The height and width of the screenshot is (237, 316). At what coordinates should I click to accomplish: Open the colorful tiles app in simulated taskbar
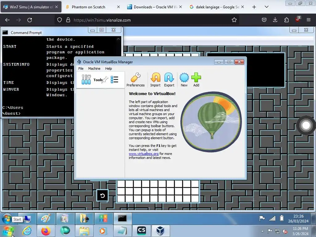[x=103, y=219]
